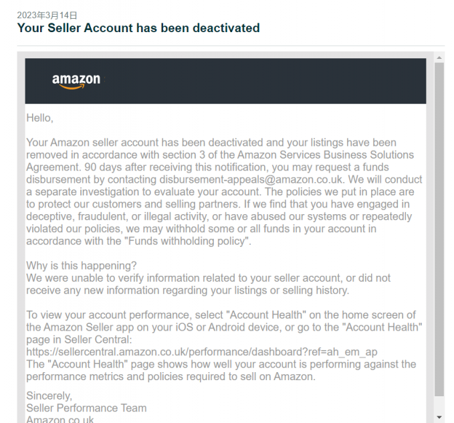Click the Amazon logo in header
Viewport: 454px width, 423px height.
click(76, 82)
